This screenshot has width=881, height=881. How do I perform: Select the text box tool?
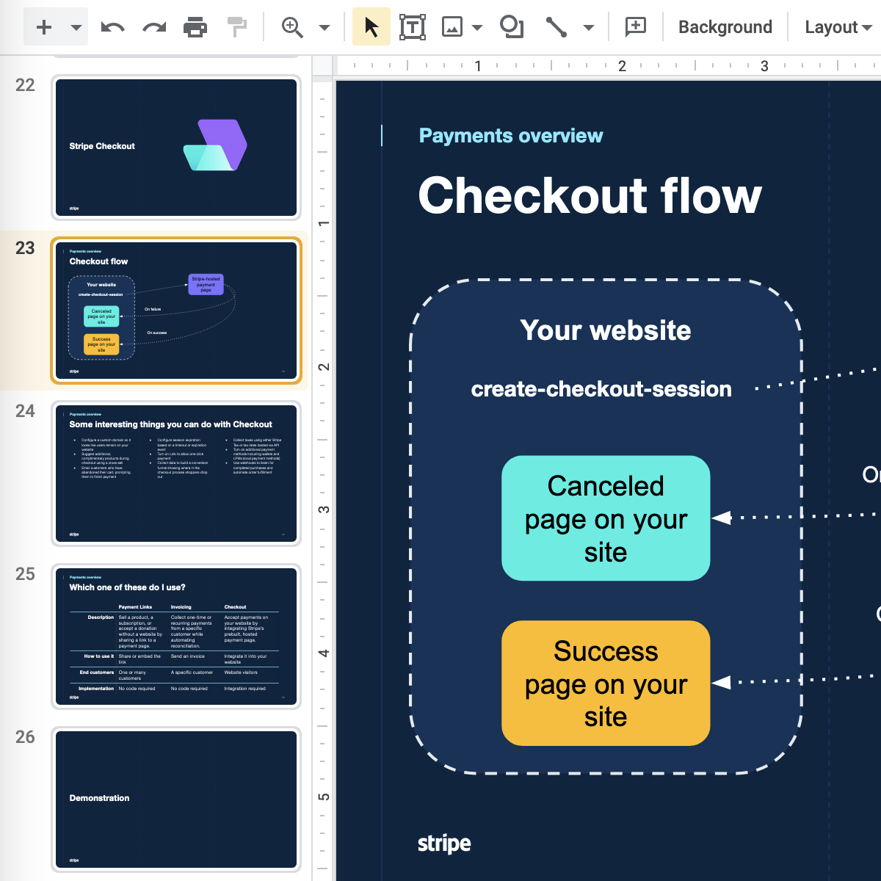click(413, 28)
